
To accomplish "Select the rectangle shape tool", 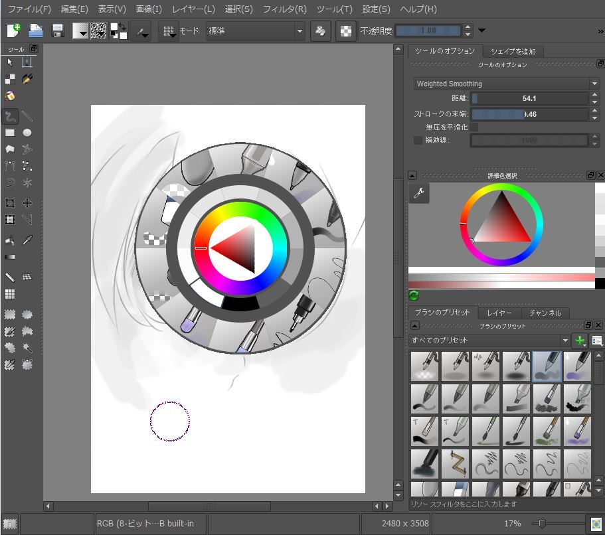I will [10, 133].
